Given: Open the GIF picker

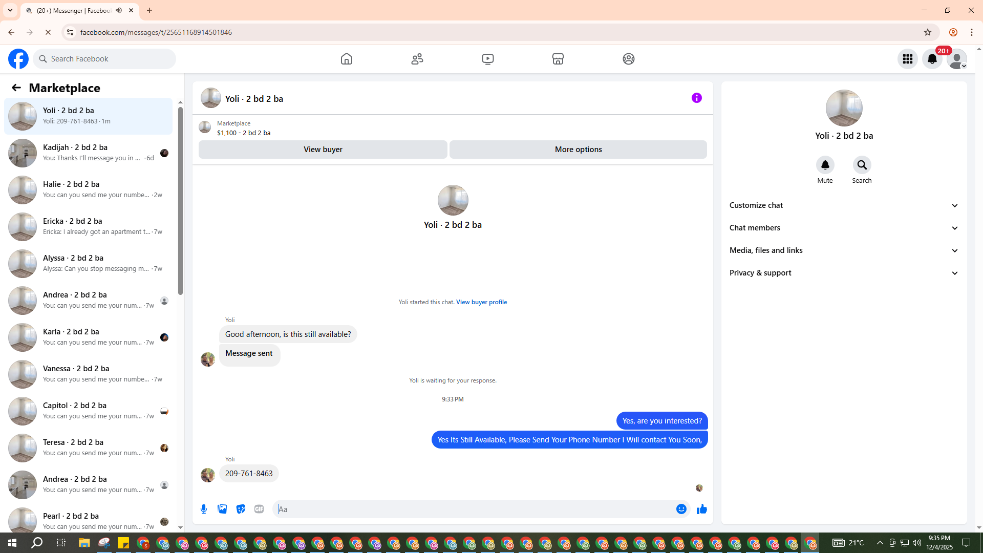Looking at the screenshot, I should 259,509.
